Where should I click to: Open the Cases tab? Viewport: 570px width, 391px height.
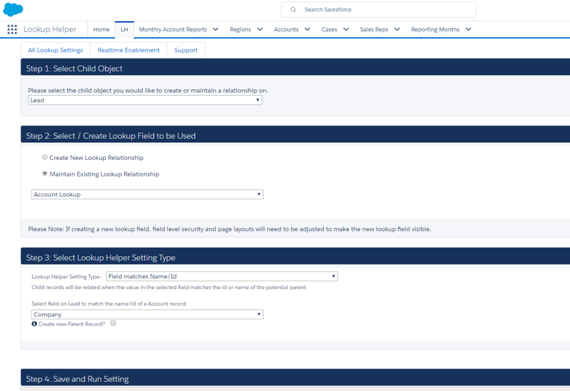[329, 30]
